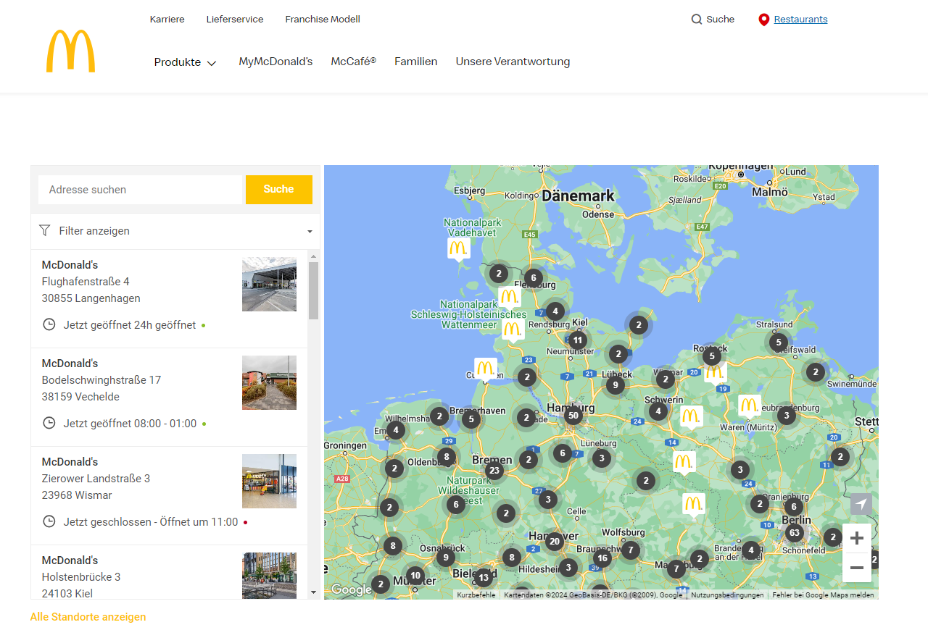Select McDonald's marker near Nationalpark Vadehavet
The height and width of the screenshot is (630, 928).
458,249
